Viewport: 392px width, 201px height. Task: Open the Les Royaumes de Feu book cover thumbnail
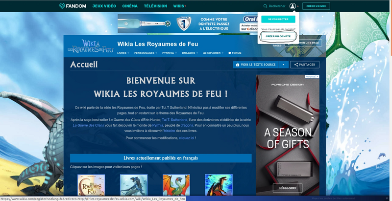click(91, 185)
